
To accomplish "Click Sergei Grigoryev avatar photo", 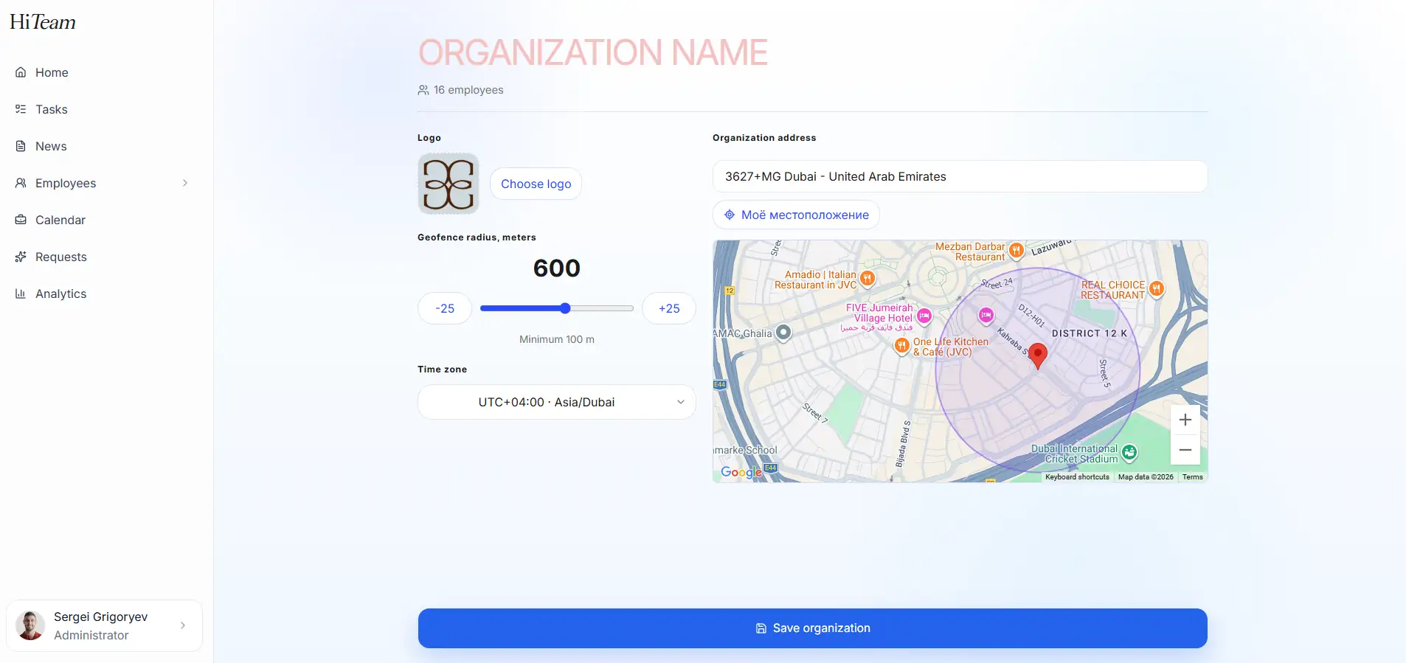I will click(30, 625).
